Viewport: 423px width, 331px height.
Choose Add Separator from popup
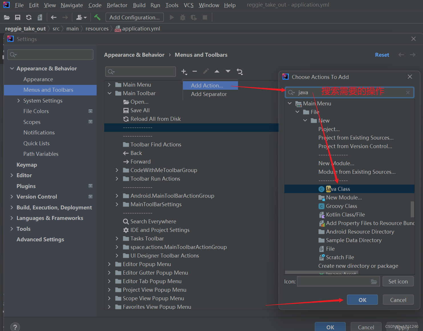pos(210,94)
